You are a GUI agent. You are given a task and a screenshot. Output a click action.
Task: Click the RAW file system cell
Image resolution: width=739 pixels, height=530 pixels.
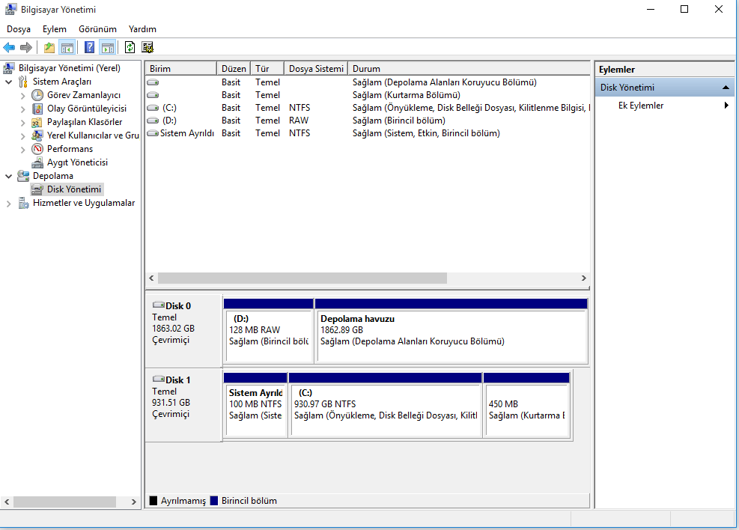(x=299, y=121)
